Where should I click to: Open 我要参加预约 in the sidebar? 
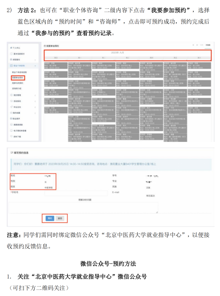[18, 78]
